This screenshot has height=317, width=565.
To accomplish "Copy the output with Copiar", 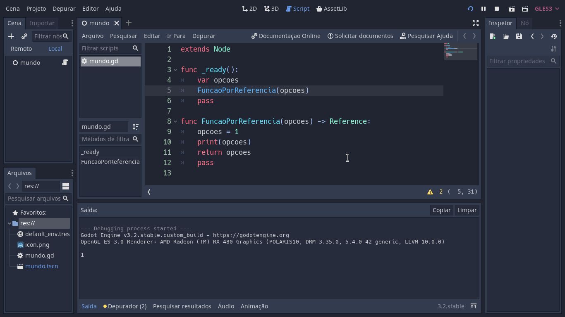I will point(441,210).
